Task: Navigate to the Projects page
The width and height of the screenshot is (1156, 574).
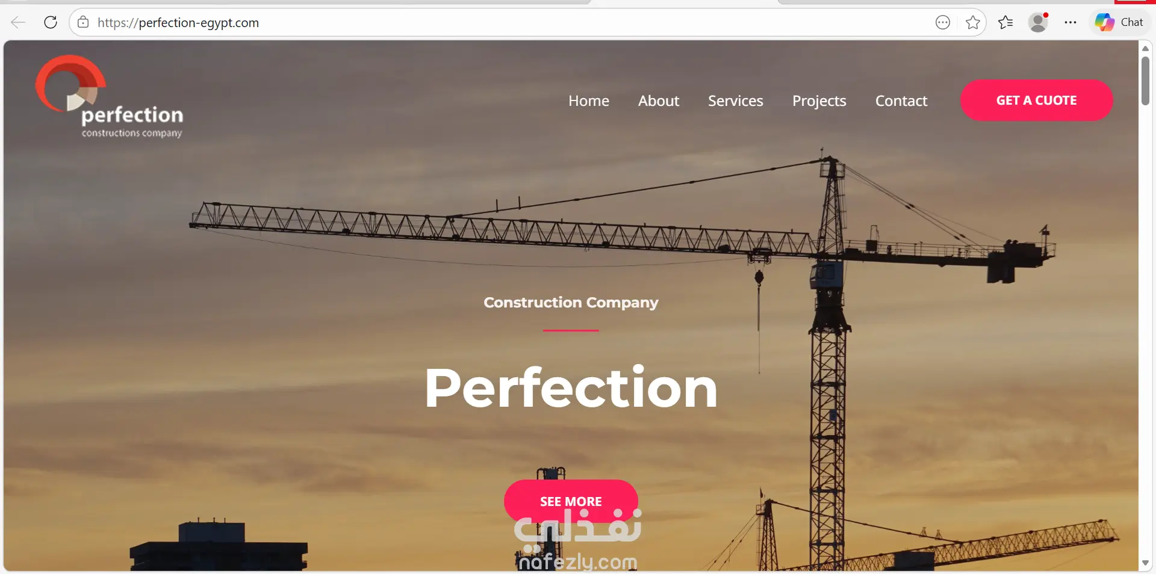Action: coord(819,101)
